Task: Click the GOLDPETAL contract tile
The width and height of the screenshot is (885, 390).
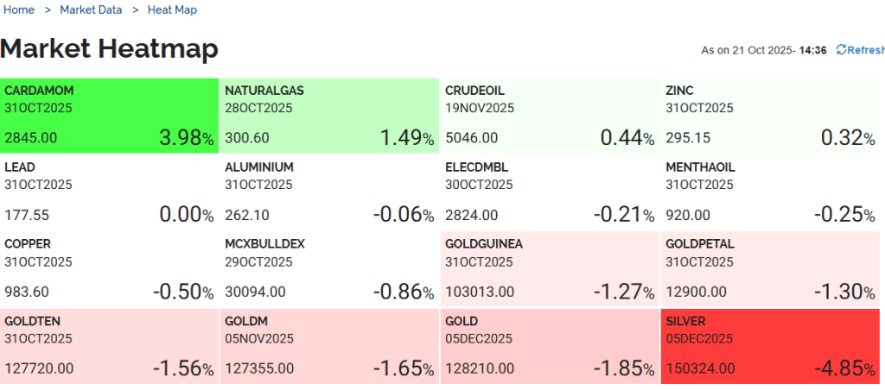Action: pos(770,268)
